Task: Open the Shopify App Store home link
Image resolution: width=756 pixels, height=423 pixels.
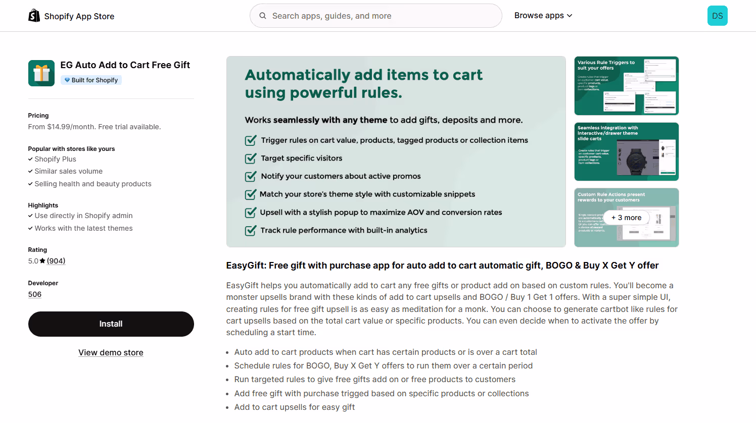Action: point(71,16)
